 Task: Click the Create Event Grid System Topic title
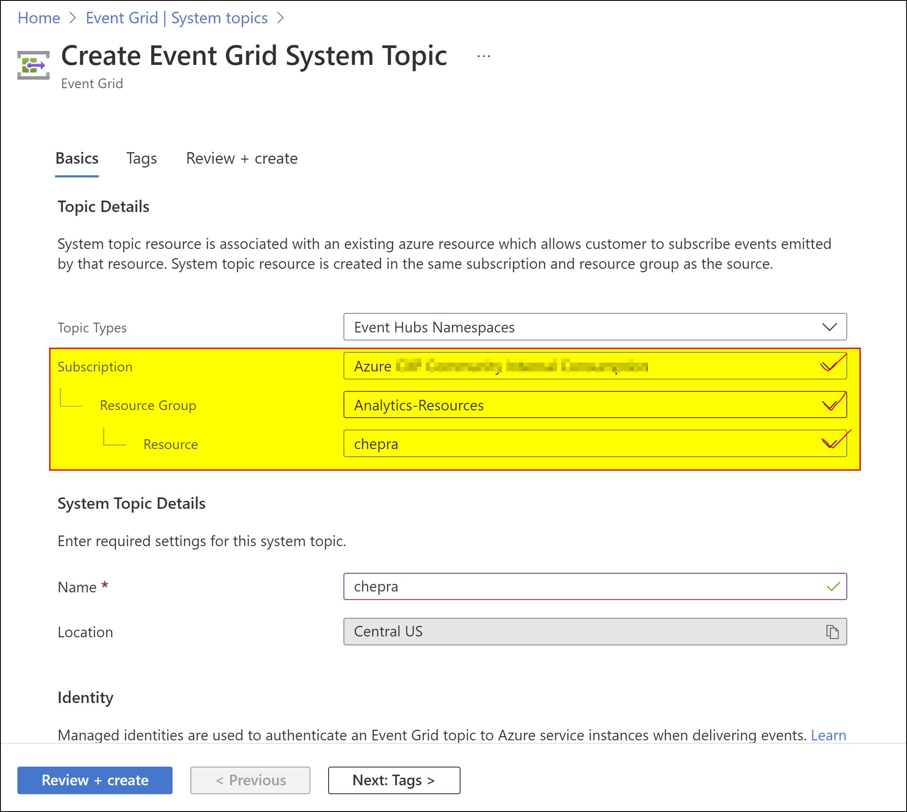(254, 56)
